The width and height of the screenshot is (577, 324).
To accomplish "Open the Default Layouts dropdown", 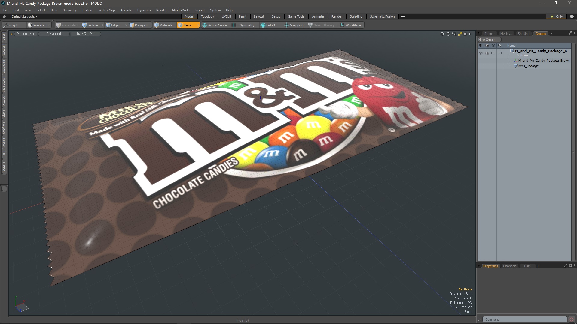I will [x=25, y=16].
